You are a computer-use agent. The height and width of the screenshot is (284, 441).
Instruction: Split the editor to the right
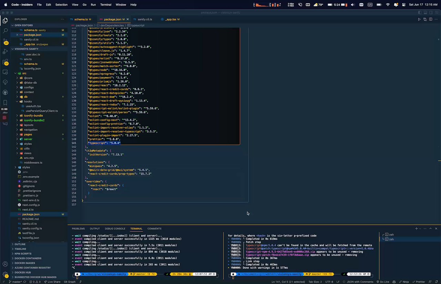(431, 19)
